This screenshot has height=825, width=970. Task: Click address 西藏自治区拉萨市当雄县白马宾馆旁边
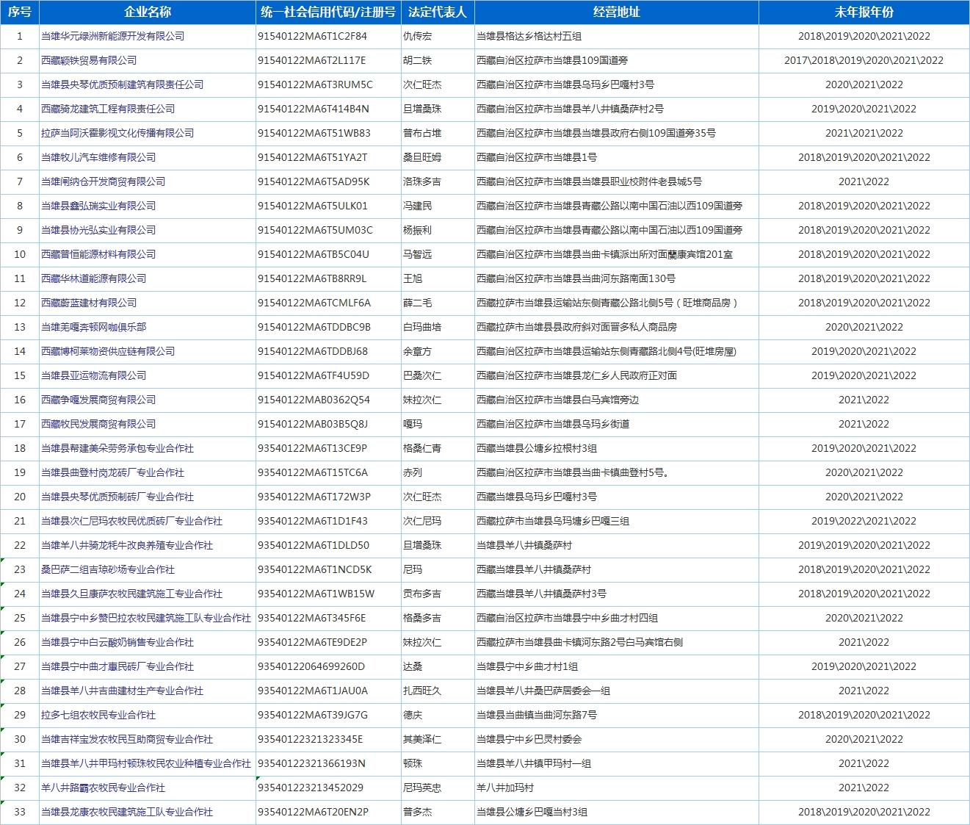click(x=558, y=400)
